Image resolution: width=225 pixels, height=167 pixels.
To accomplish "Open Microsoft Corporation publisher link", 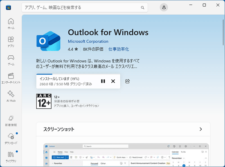I will pyautogui.click(x=88, y=42).
